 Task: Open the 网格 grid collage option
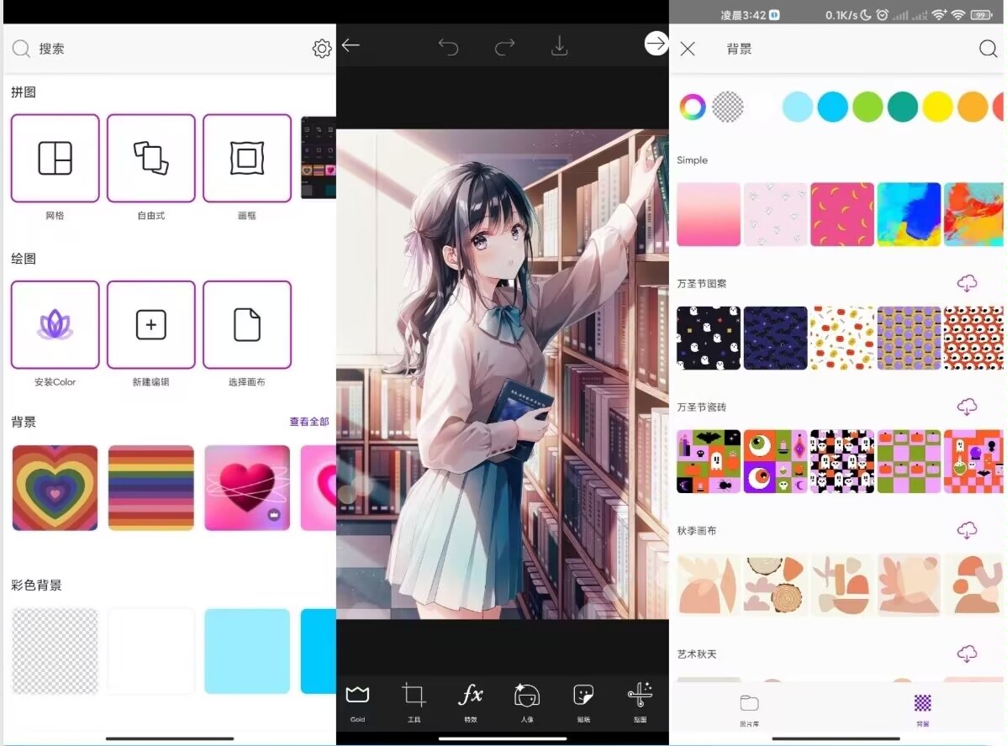tap(55, 158)
